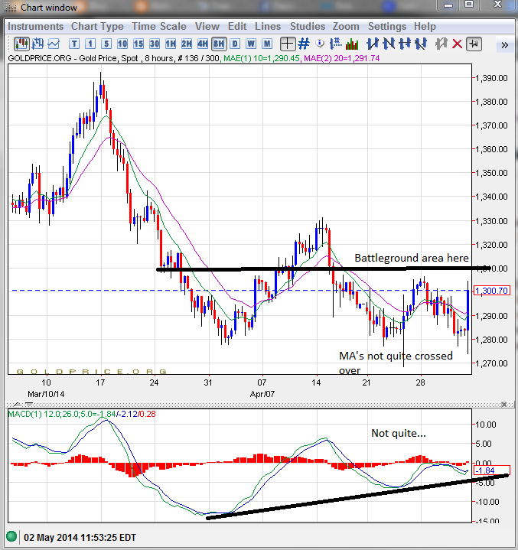The height and width of the screenshot is (550, 518).
Task: Select first trend line drawing tool
Action: 373,44
